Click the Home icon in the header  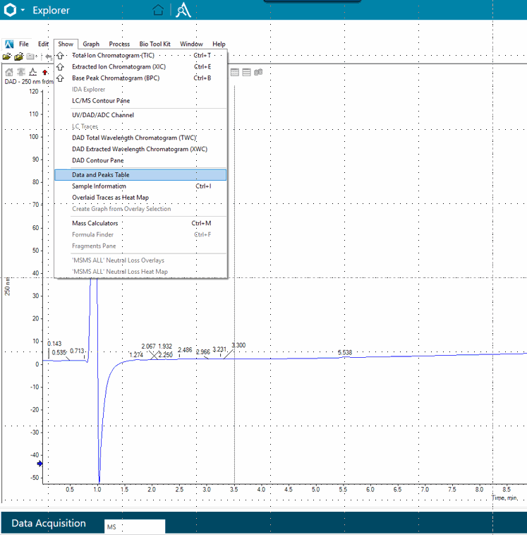click(x=159, y=11)
